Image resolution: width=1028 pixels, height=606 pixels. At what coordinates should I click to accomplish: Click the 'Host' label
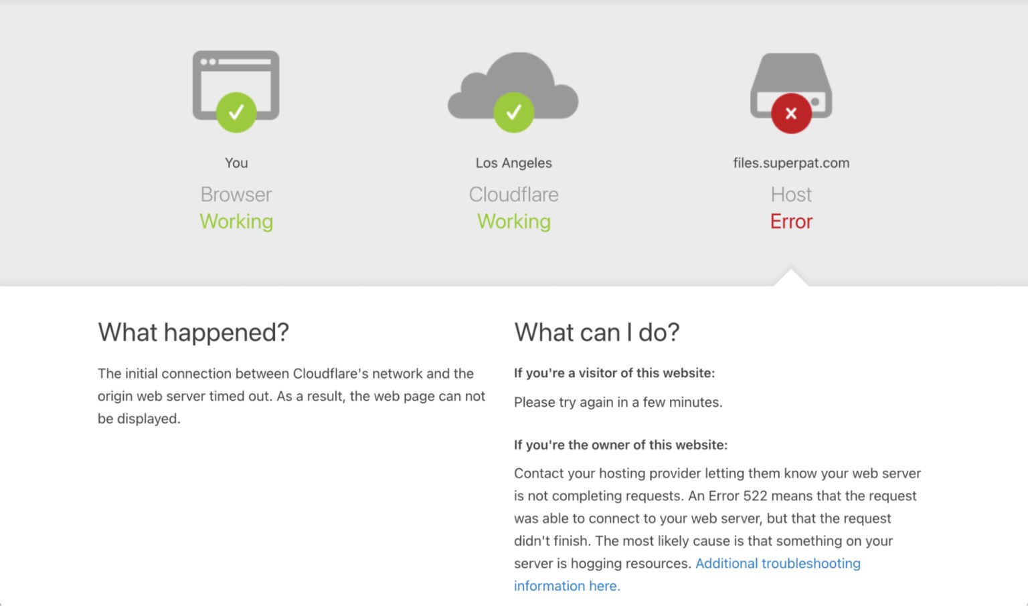tap(791, 194)
